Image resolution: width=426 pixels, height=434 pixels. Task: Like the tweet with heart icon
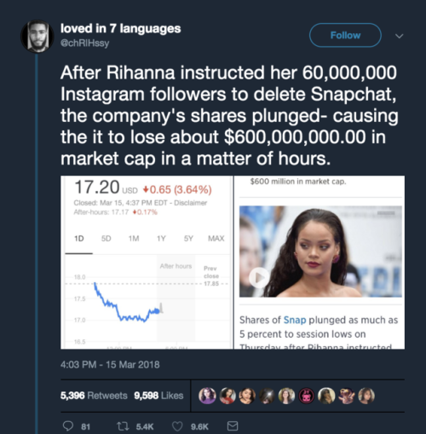coord(177,426)
